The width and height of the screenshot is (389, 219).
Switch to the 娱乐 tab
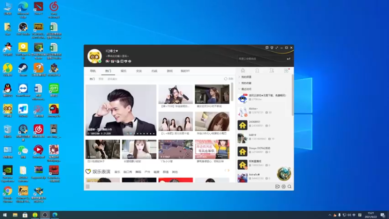(124, 71)
